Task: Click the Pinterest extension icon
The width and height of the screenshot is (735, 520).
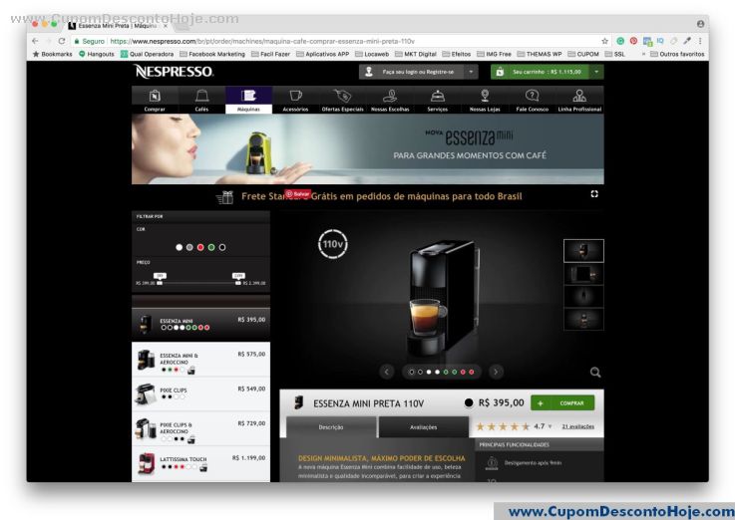Action: coord(633,41)
